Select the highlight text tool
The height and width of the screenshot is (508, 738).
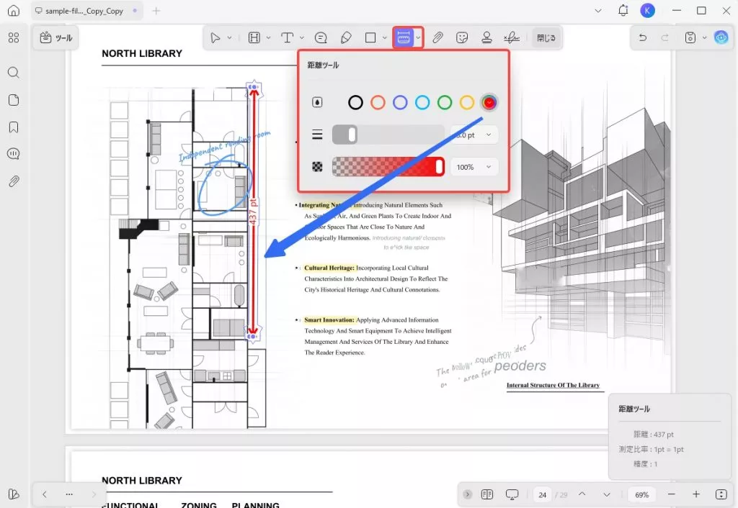[254, 37]
